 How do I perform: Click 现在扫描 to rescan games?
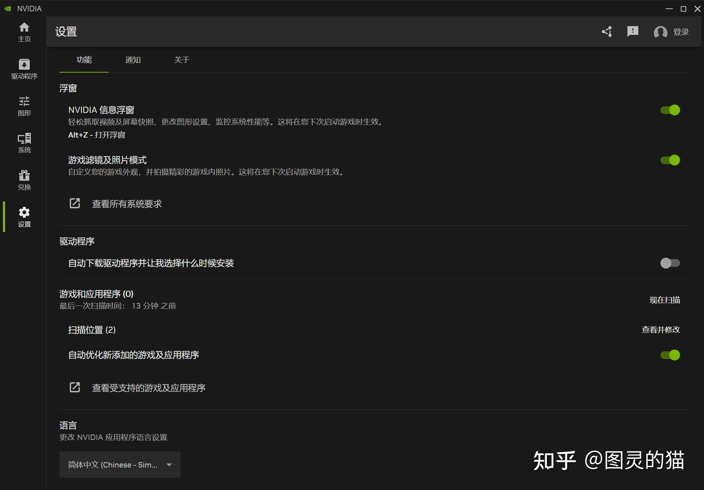coord(664,300)
